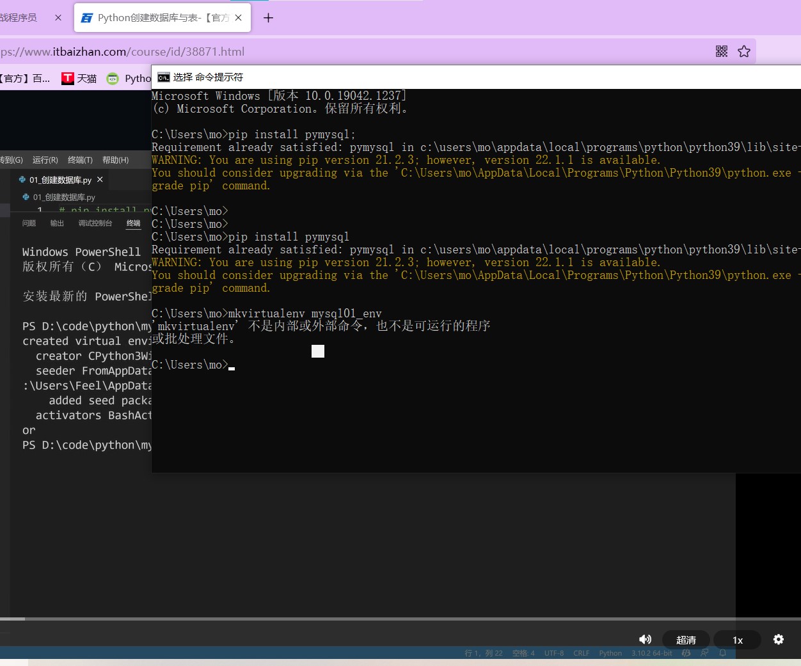Switch to the 终端 panel tab
Image resolution: width=801 pixels, height=666 pixels.
coord(133,223)
